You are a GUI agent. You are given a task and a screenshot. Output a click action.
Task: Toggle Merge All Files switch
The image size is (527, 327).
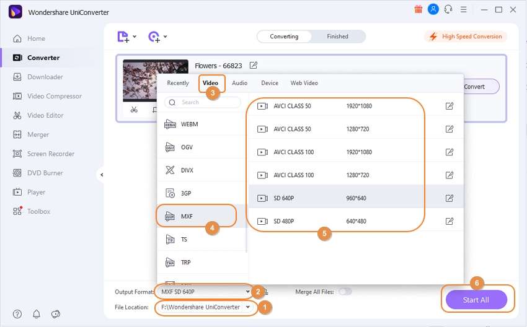345,292
